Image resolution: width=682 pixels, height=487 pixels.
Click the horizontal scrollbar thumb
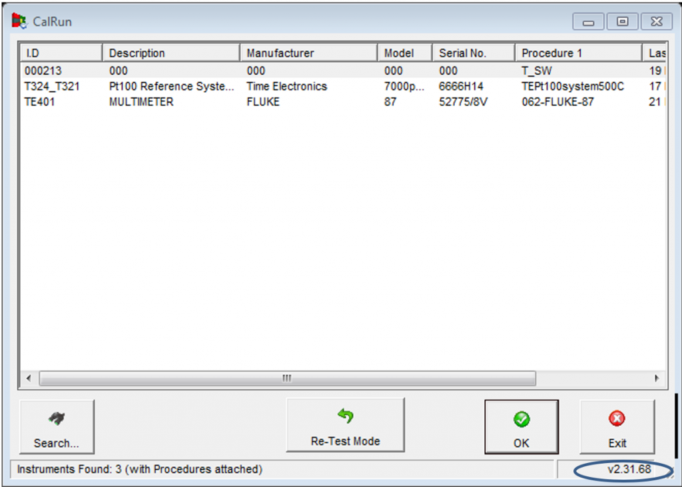[287, 378]
